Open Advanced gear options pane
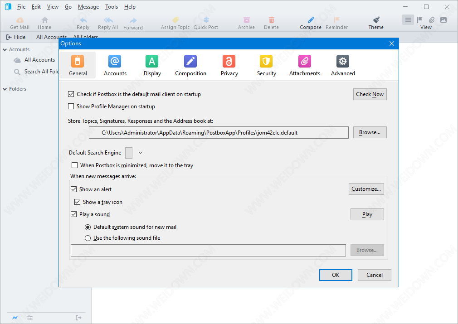Screen dimensions: 458x324 [x=343, y=61]
